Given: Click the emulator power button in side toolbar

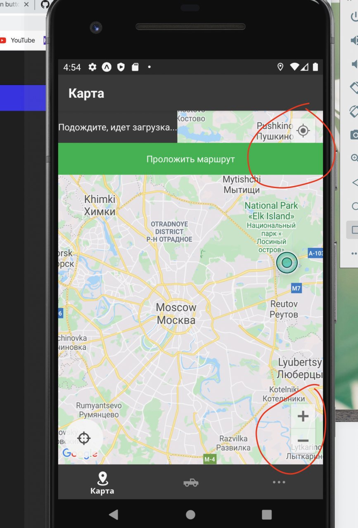Looking at the screenshot, I should click(354, 17).
